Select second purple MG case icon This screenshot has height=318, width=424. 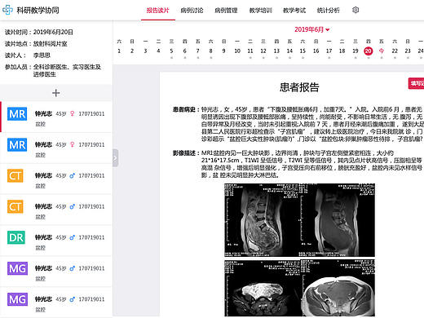coord(17,299)
